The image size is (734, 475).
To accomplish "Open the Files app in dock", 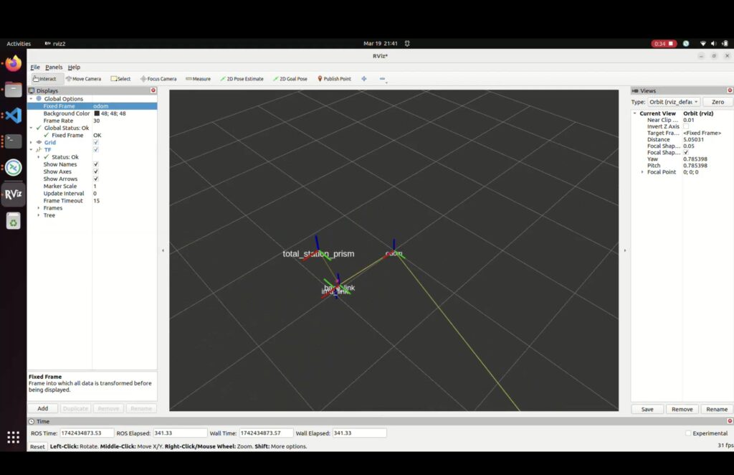I will point(13,89).
